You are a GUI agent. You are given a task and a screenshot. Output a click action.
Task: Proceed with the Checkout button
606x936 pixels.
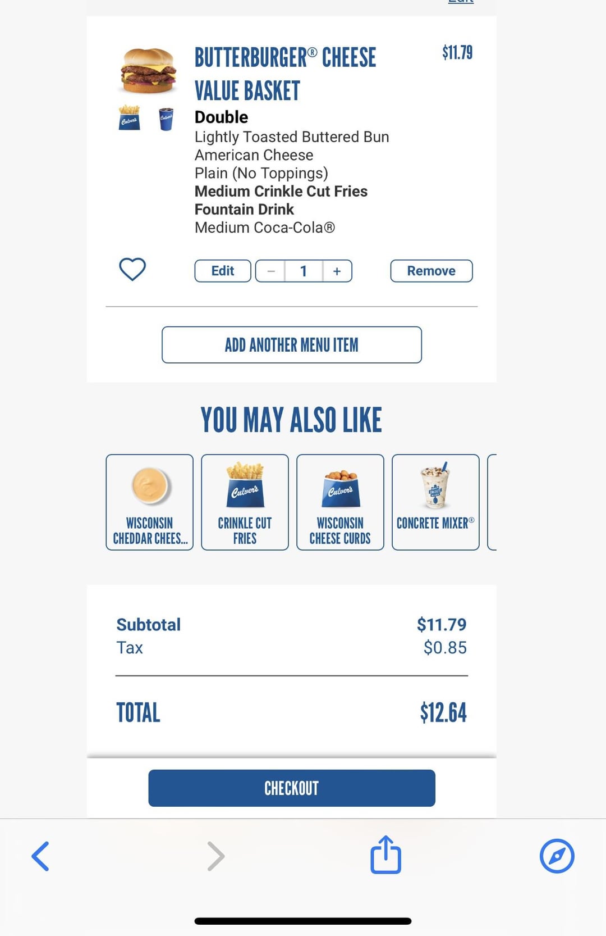pyautogui.click(x=292, y=788)
